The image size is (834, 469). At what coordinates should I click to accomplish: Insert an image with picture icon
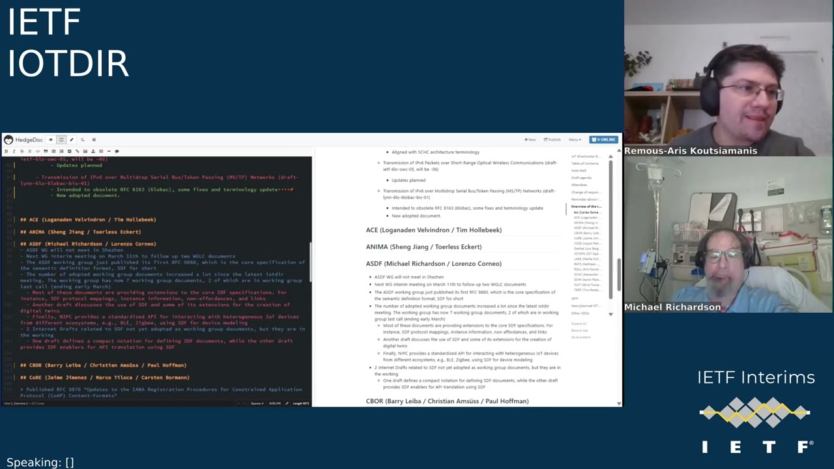click(85, 151)
